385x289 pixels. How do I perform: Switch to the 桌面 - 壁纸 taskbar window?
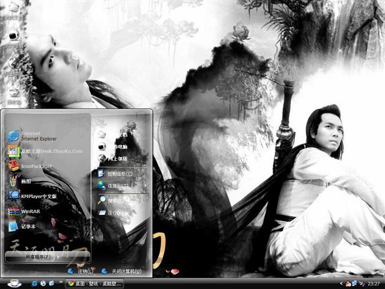[96, 283]
